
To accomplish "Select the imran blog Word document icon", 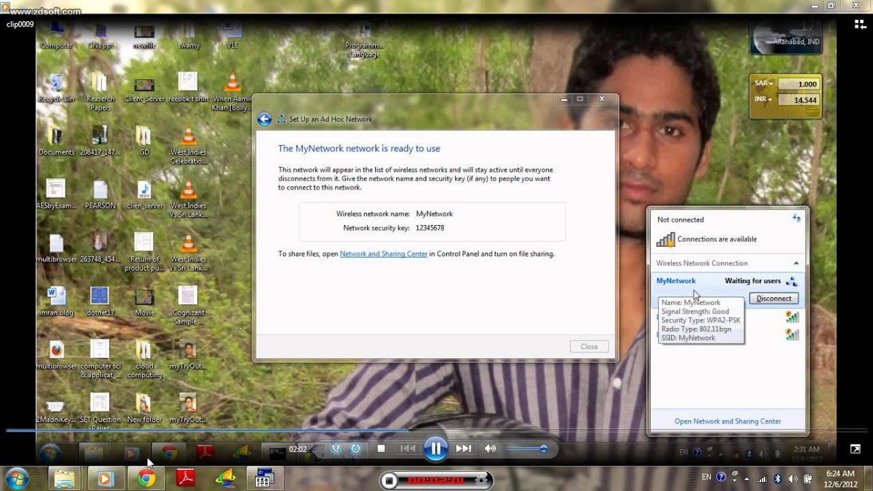I will pos(57,301).
